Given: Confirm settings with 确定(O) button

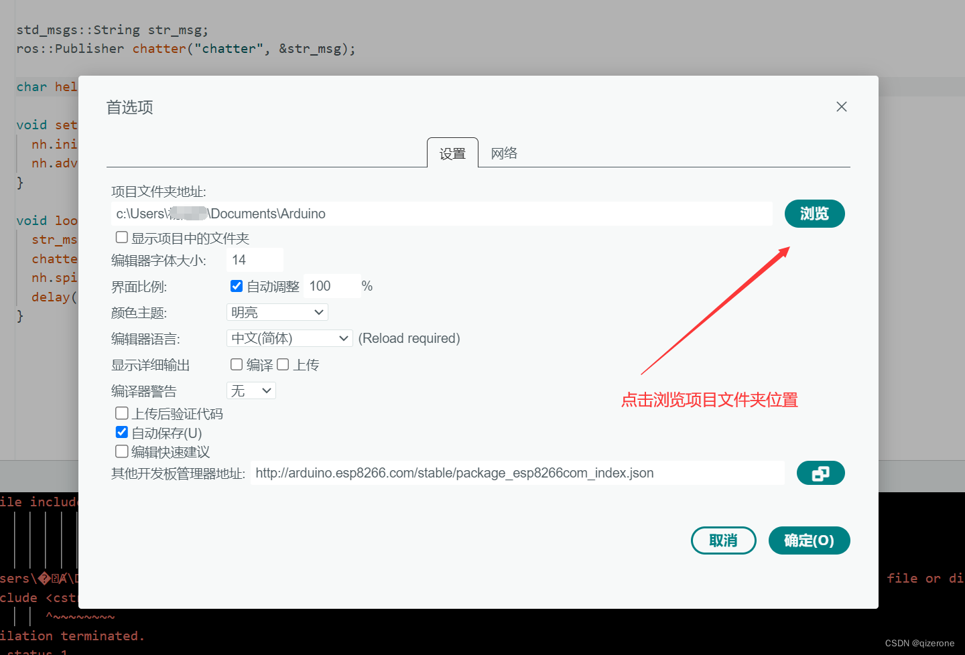Looking at the screenshot, I should pos(809,540).
